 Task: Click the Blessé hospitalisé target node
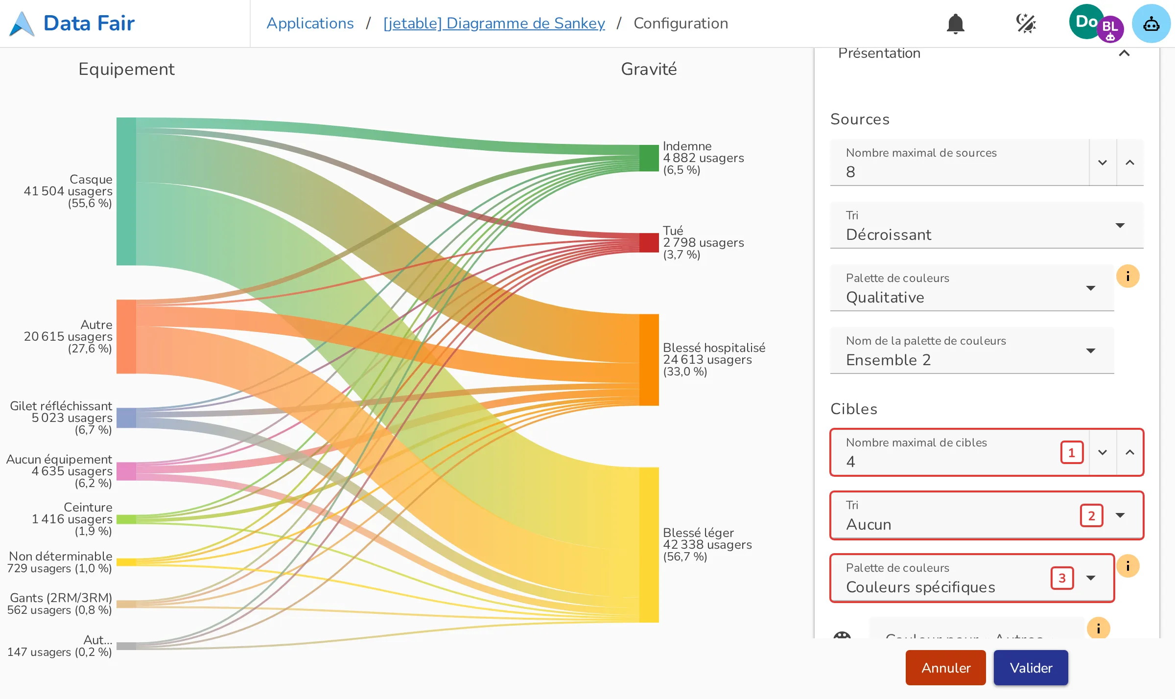tap(649, 360)
